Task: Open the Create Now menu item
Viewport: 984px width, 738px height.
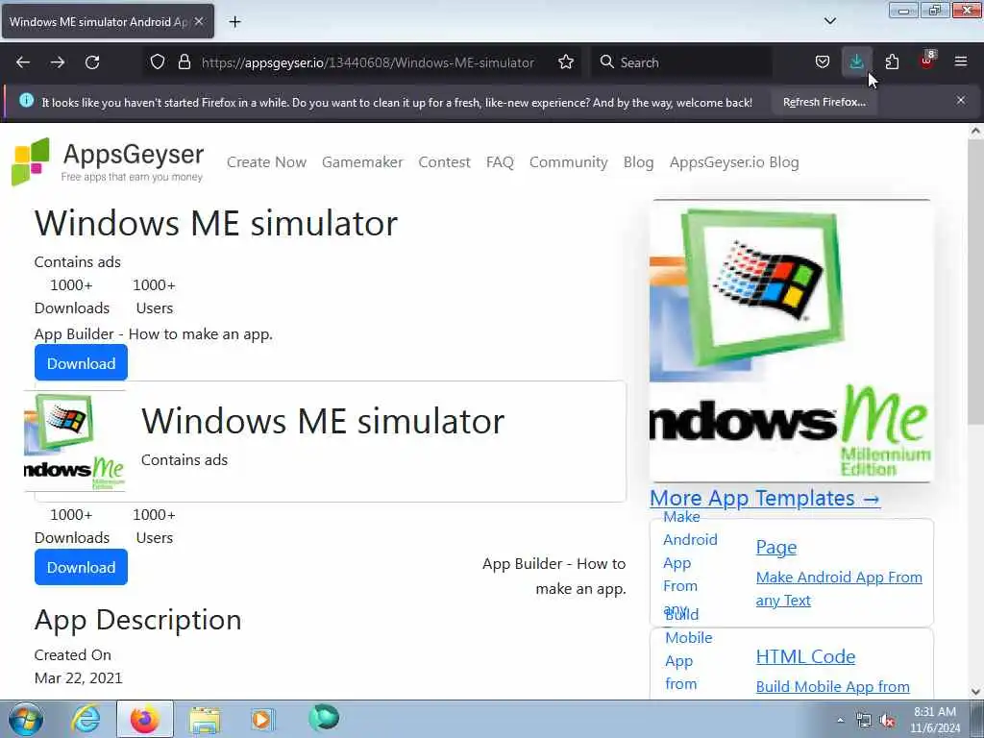Action: tap(267, 161)
